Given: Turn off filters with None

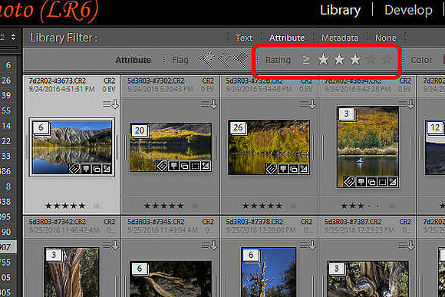Looking at the screenshot, I should pyautogui.click(x=385, y=38).
